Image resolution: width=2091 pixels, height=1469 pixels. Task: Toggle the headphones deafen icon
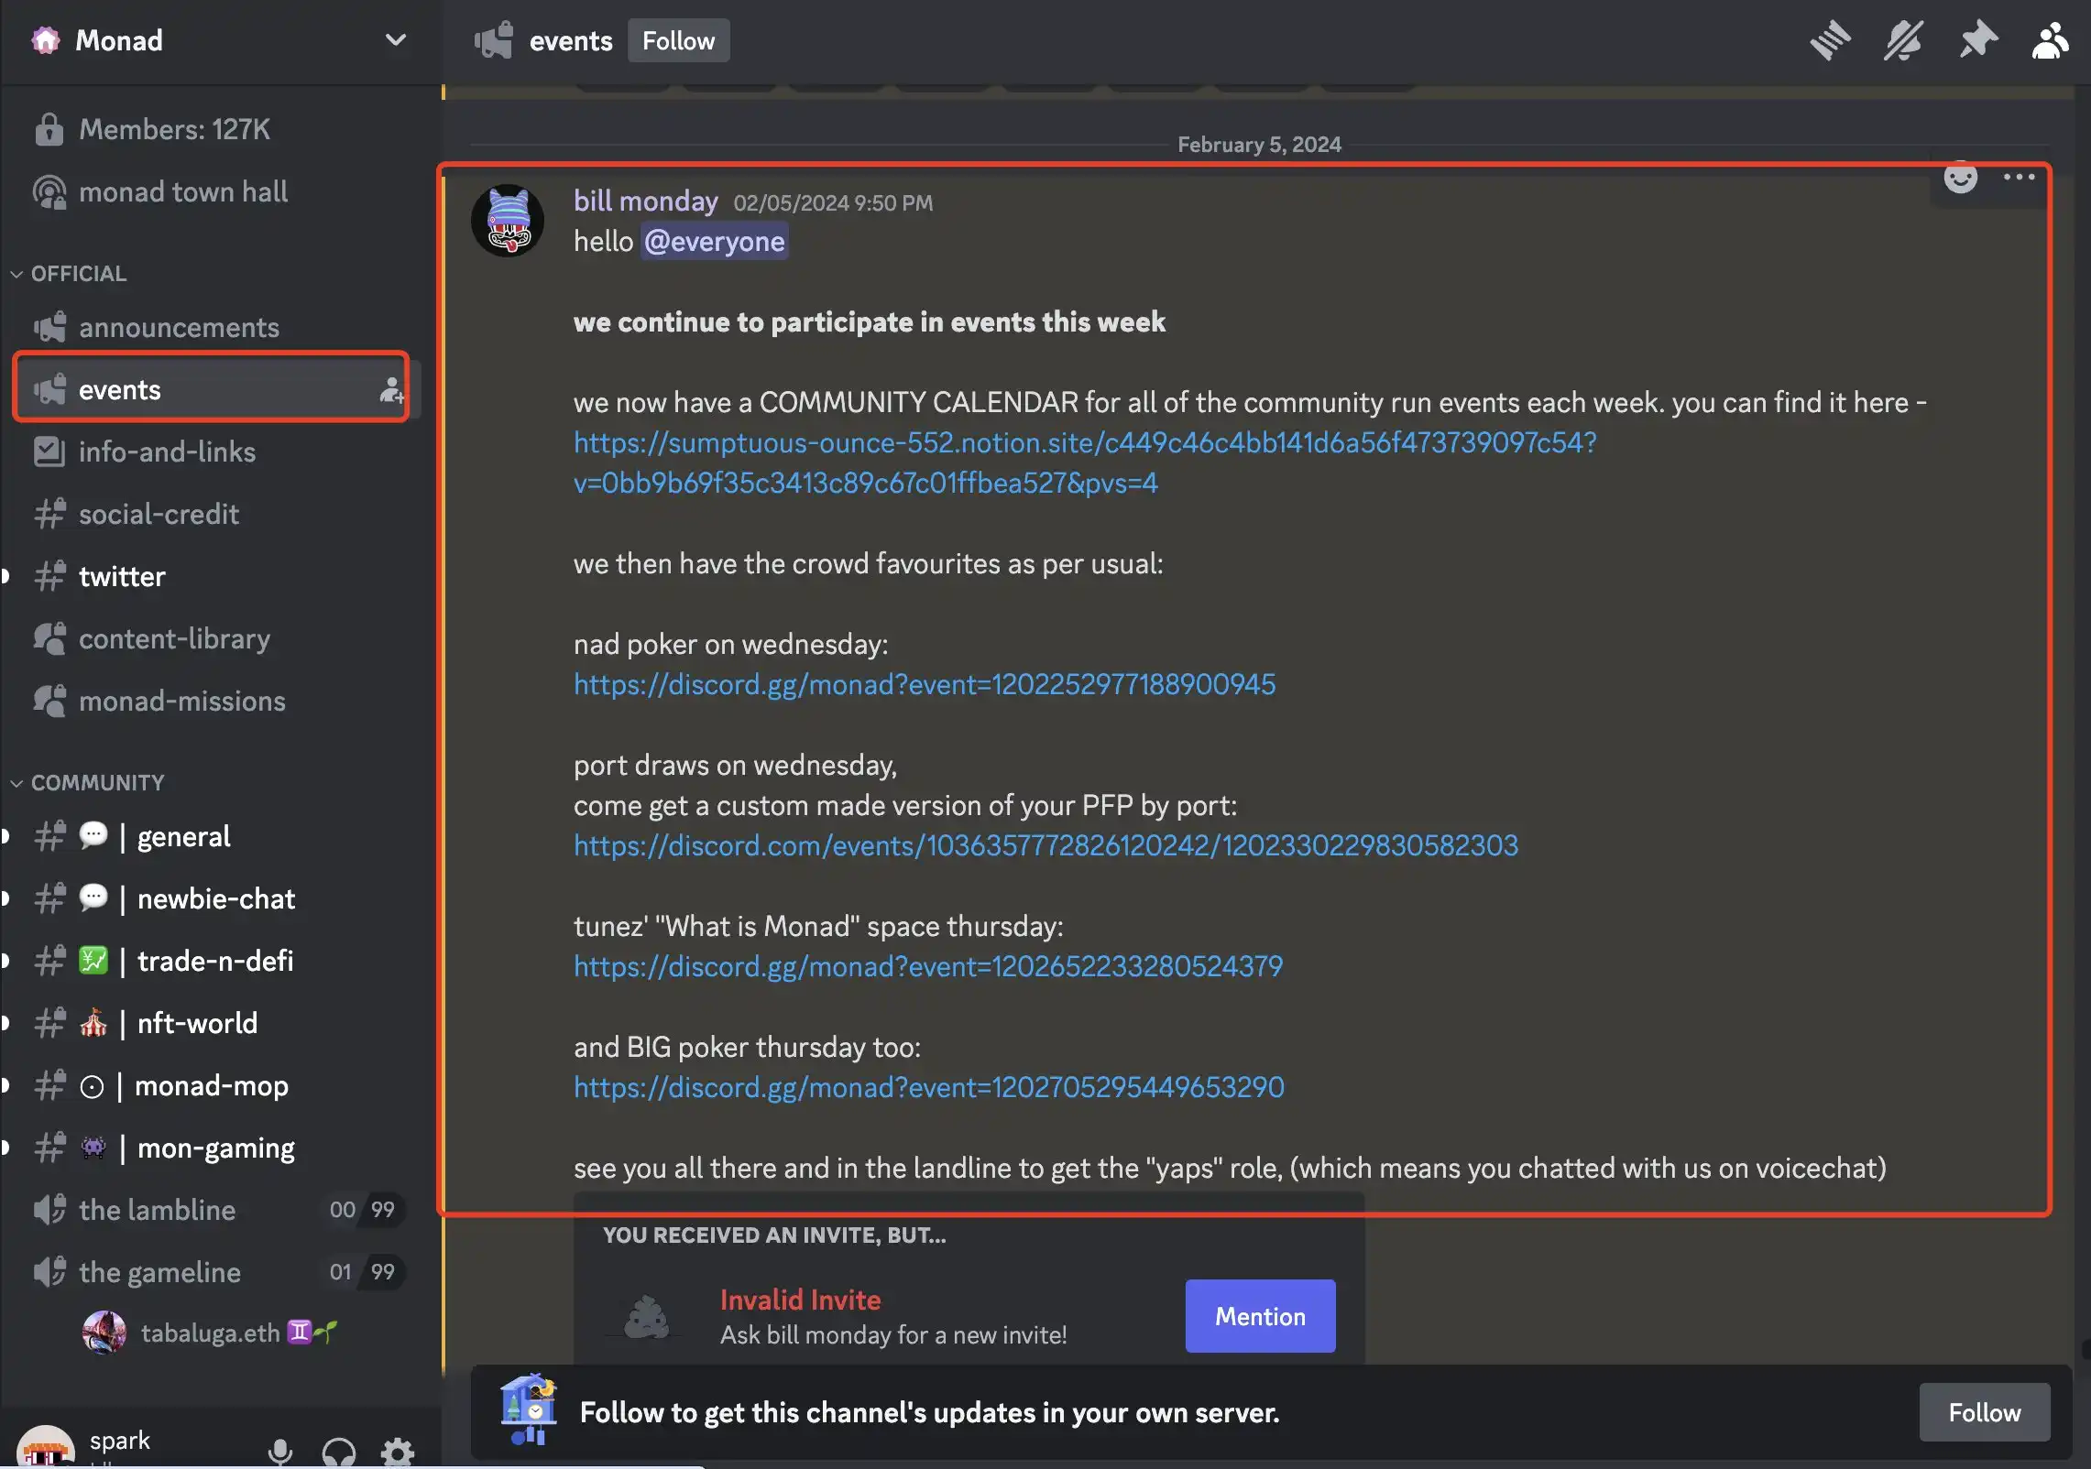click(x=339, y=1452)
